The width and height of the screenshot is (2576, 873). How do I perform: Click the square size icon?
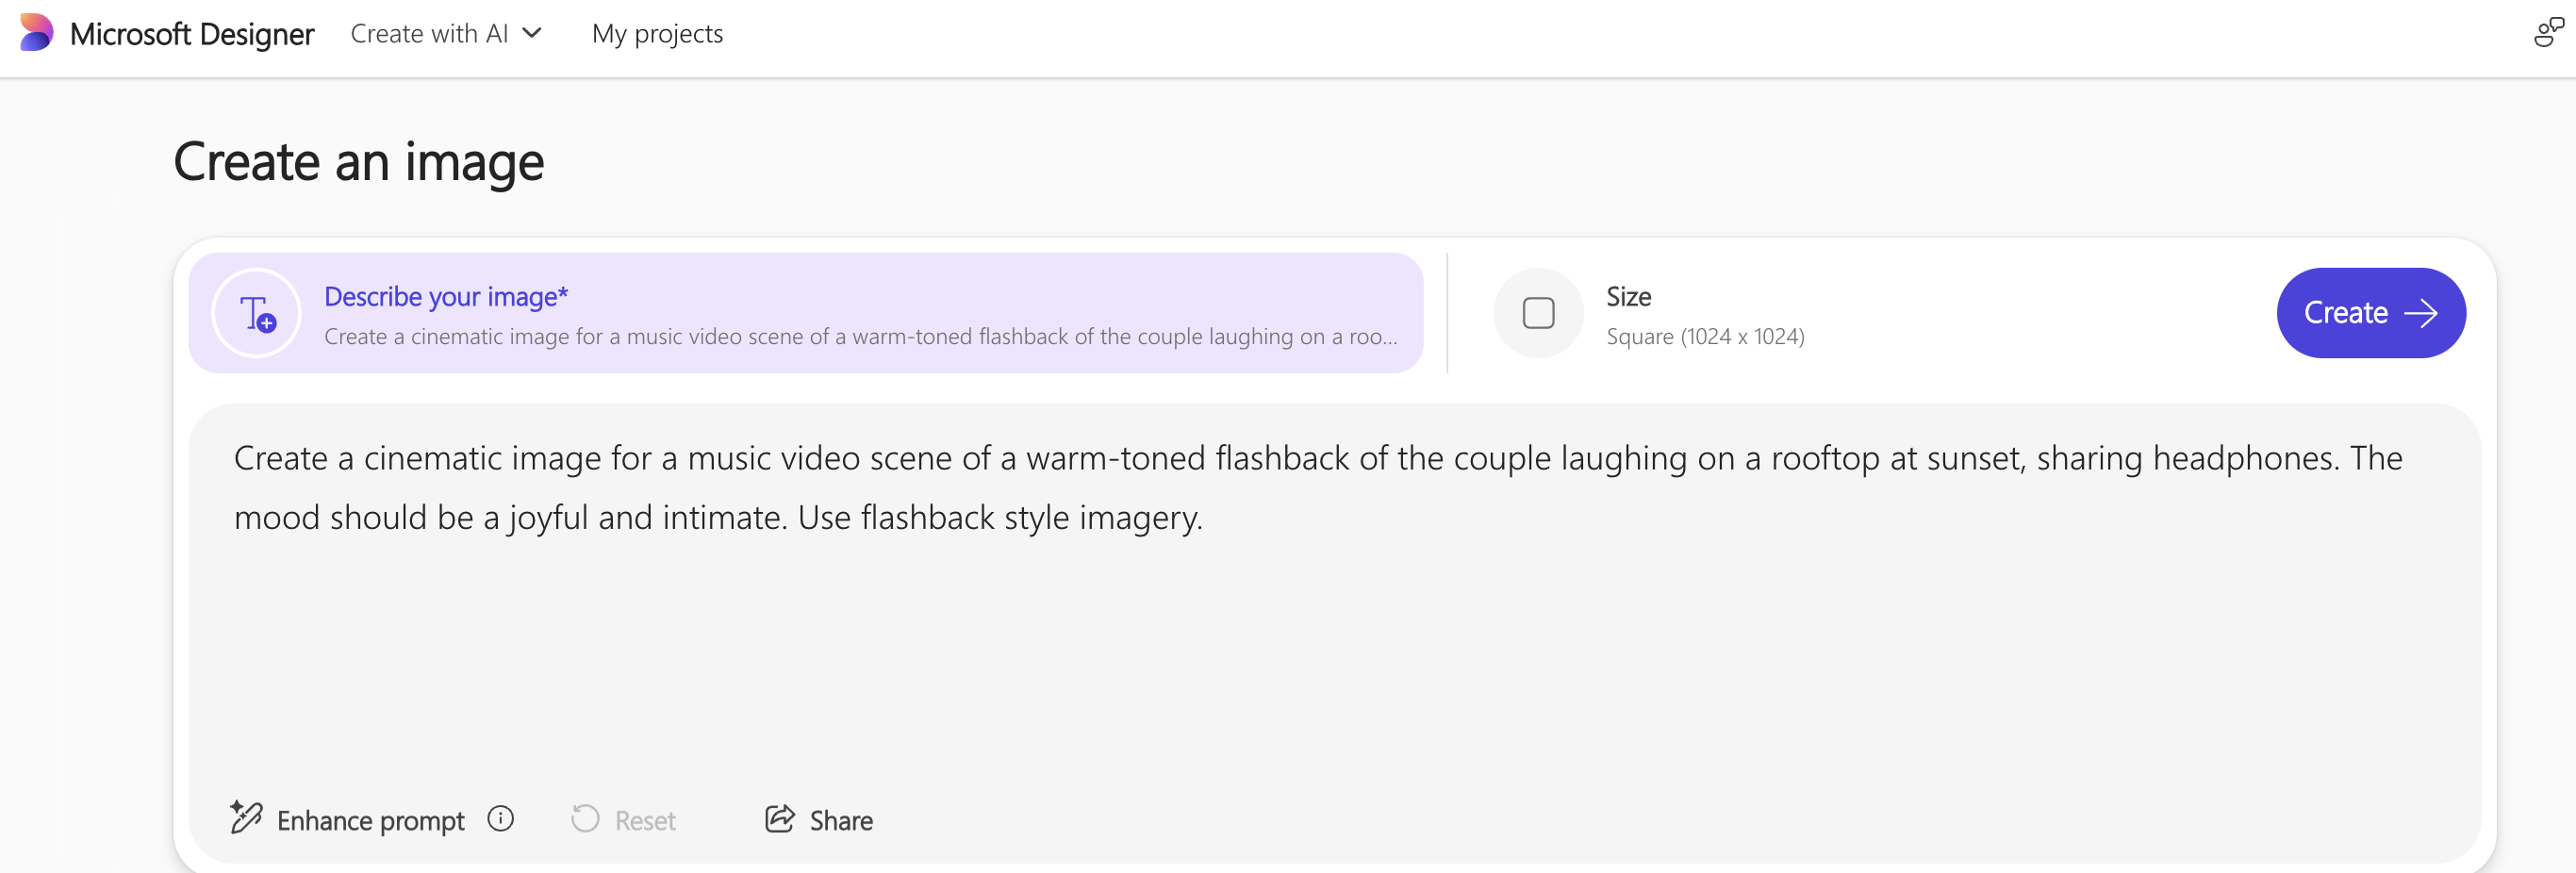pyautogui.click(x=1537, y=313)
